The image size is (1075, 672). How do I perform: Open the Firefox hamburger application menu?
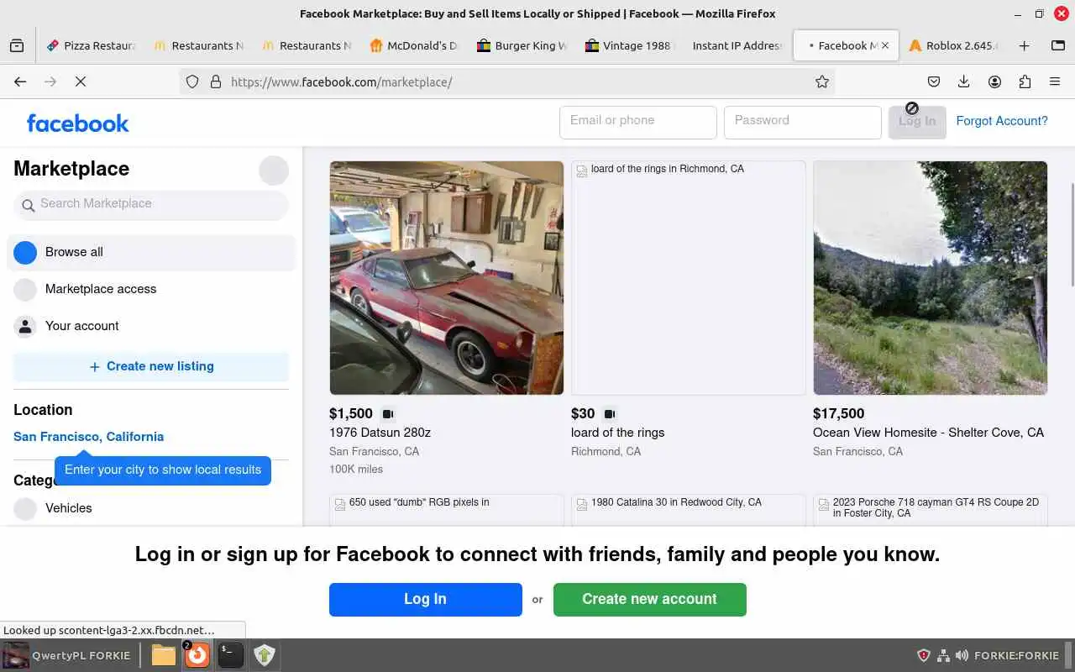[1055, 81]
